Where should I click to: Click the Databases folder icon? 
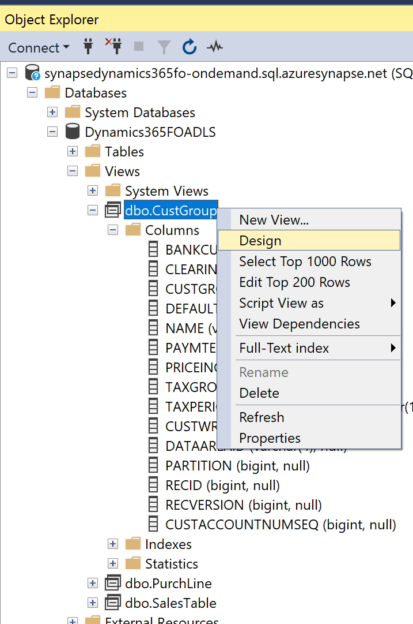tap(52, 92)
